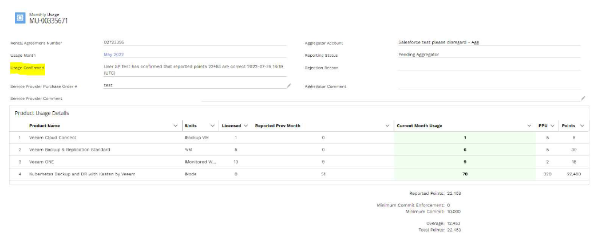Click the 22,400 points cell
Viewport: 598px width, 235px height.
click(573, 174)
